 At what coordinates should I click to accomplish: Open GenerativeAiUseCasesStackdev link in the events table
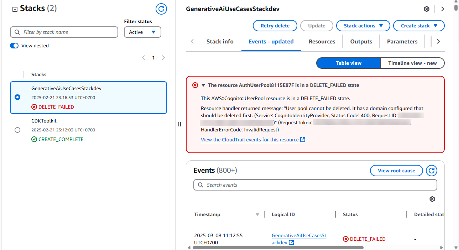pos(299,239)
